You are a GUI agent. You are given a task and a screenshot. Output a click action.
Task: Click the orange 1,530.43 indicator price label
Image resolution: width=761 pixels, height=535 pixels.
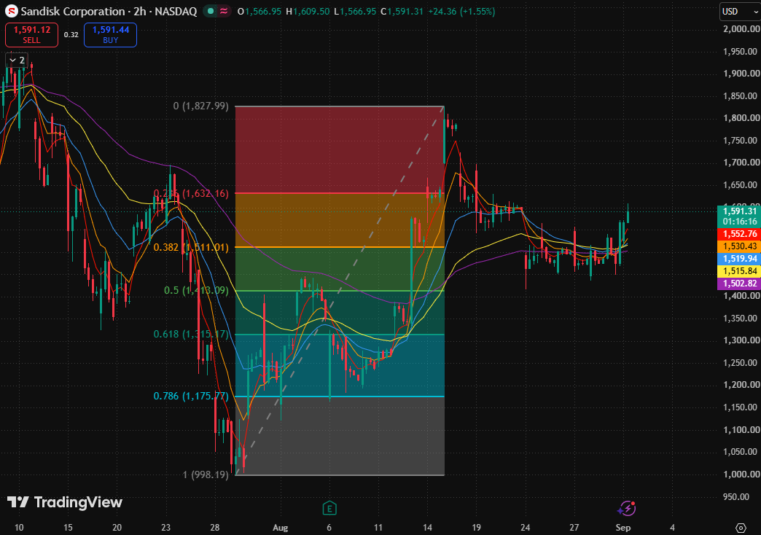[739, 246]
